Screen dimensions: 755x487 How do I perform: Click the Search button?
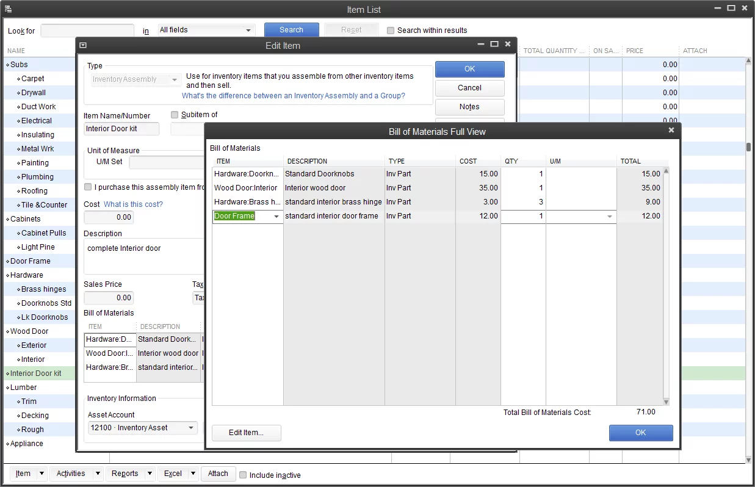[291, 29]
